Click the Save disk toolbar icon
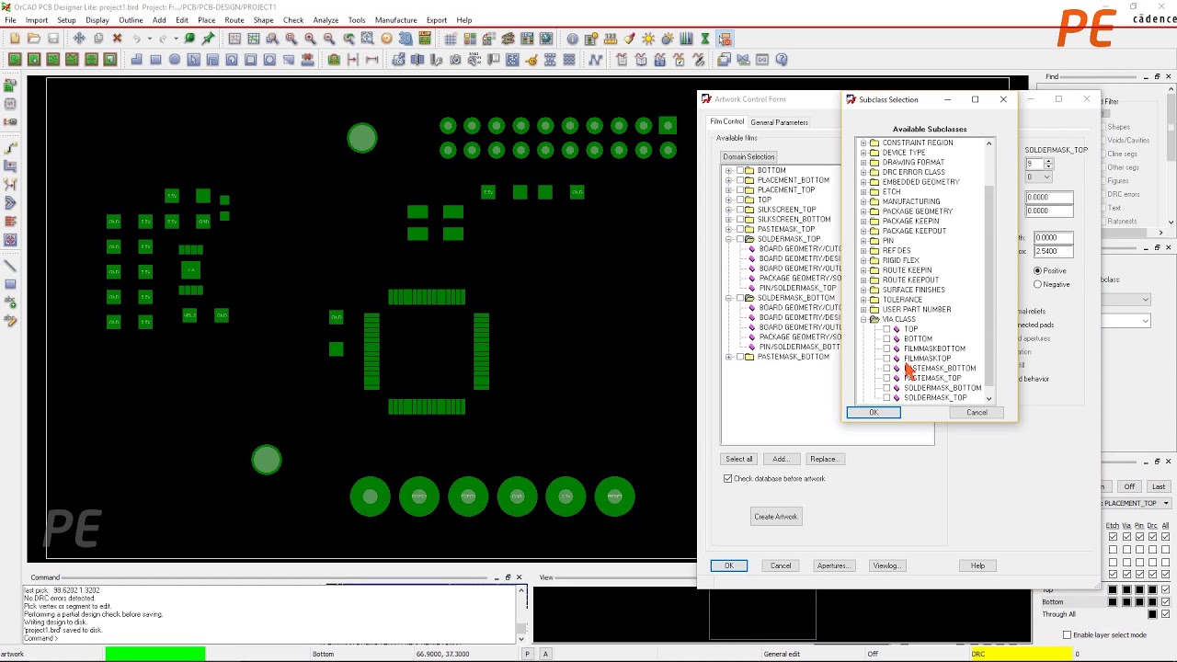 click(x=53, y=39)
